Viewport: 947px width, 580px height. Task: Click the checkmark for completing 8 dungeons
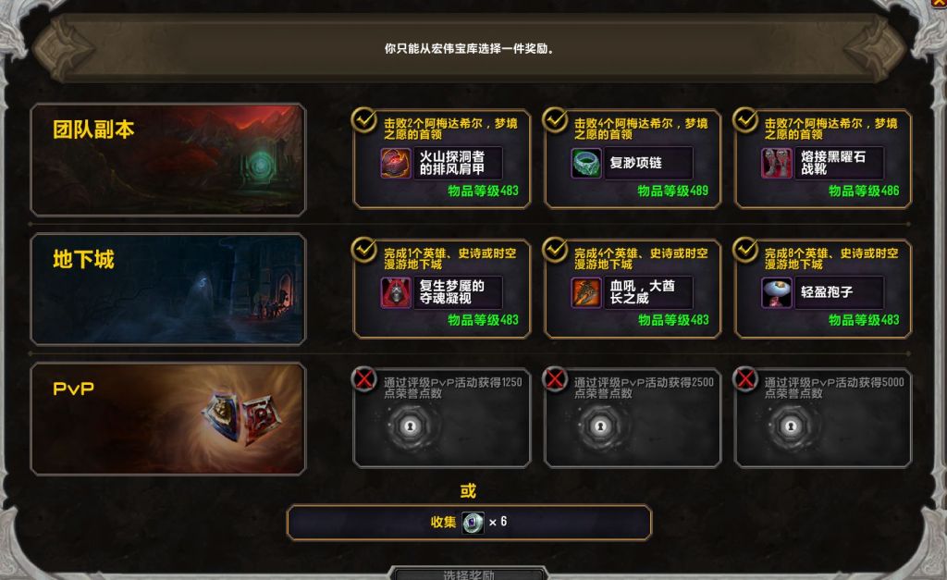[745, 250]
